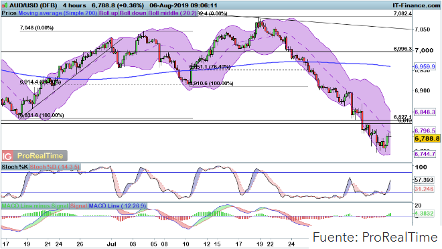This screenshot has width=442, height=249.
Task: Select the Stoch %K legend tag
Action: tap(15, 167)
